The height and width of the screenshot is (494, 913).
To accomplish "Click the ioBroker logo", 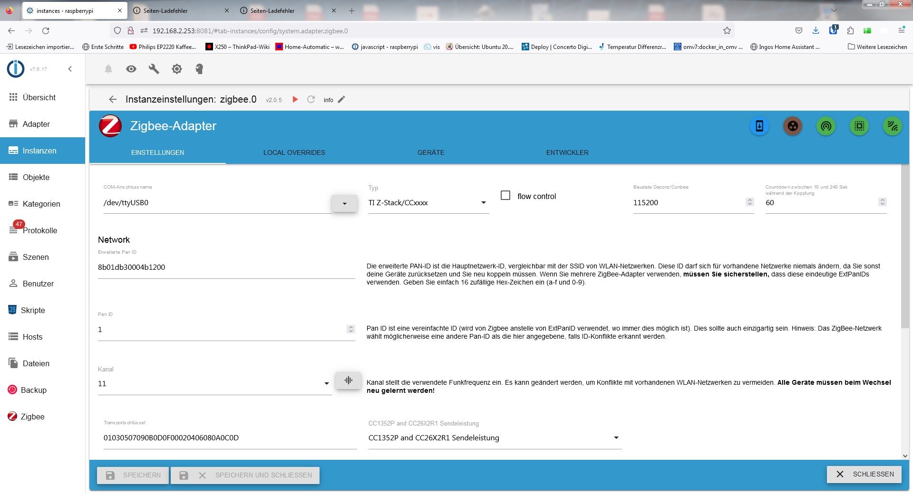I will (16, 69).
